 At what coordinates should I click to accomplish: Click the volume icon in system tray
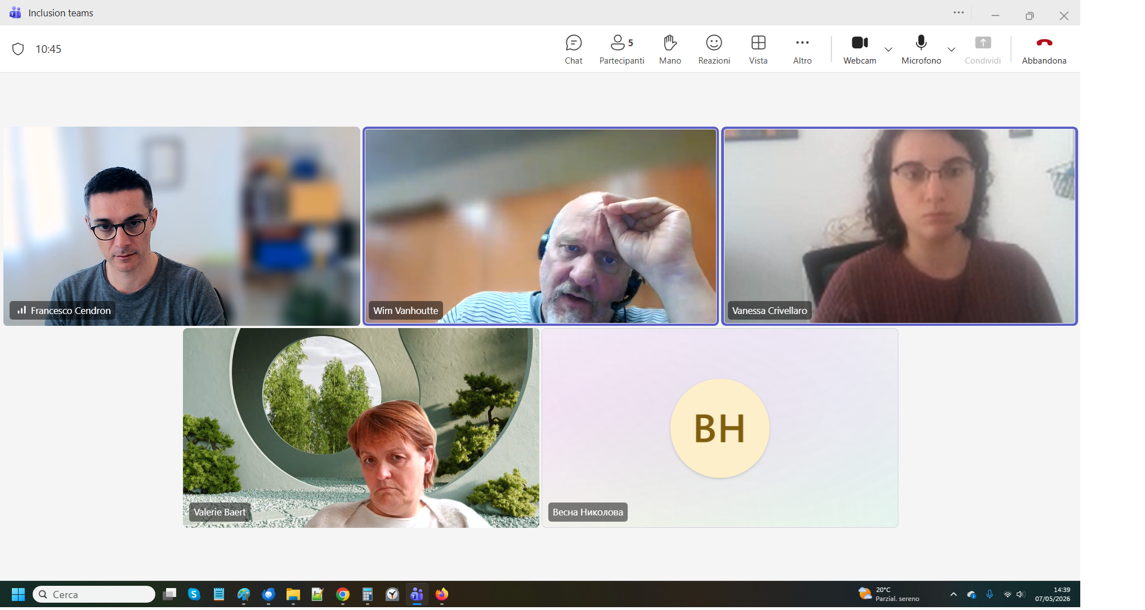(1021, 594)
